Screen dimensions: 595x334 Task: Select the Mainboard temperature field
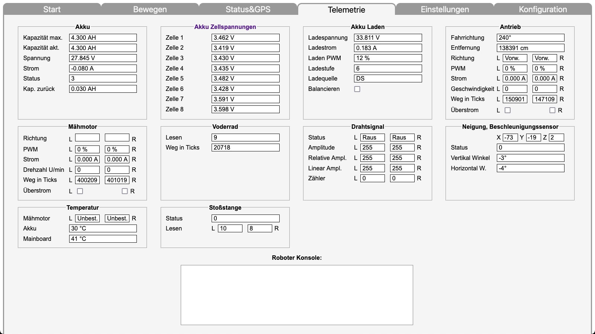click(x=103, y=239)
